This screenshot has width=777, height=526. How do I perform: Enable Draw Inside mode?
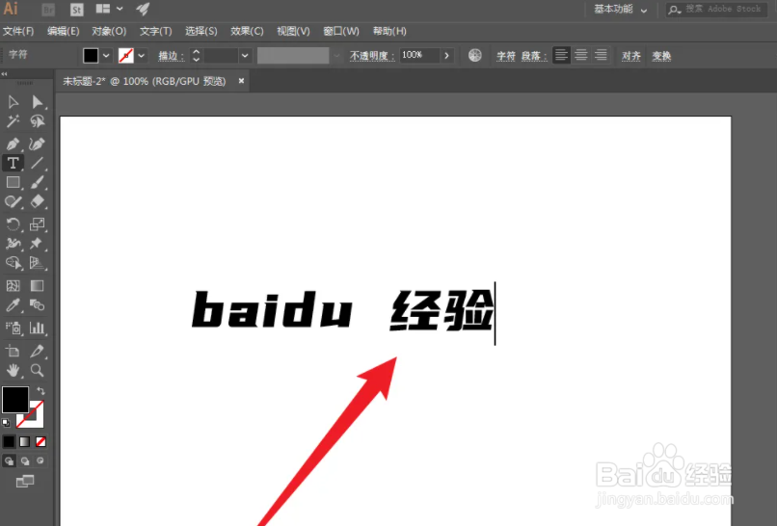pos(40,461)
